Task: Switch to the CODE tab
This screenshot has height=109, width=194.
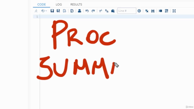Action: click(42, 5)
